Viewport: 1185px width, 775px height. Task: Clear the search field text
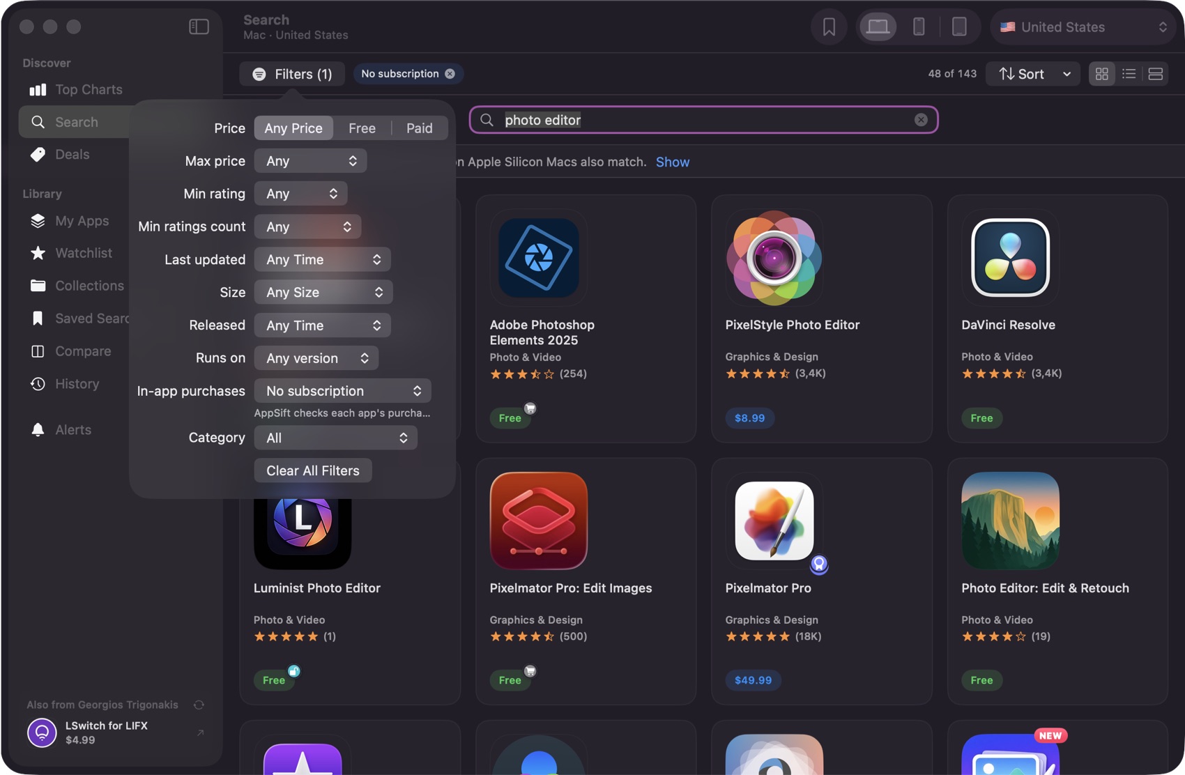[921, 120]
